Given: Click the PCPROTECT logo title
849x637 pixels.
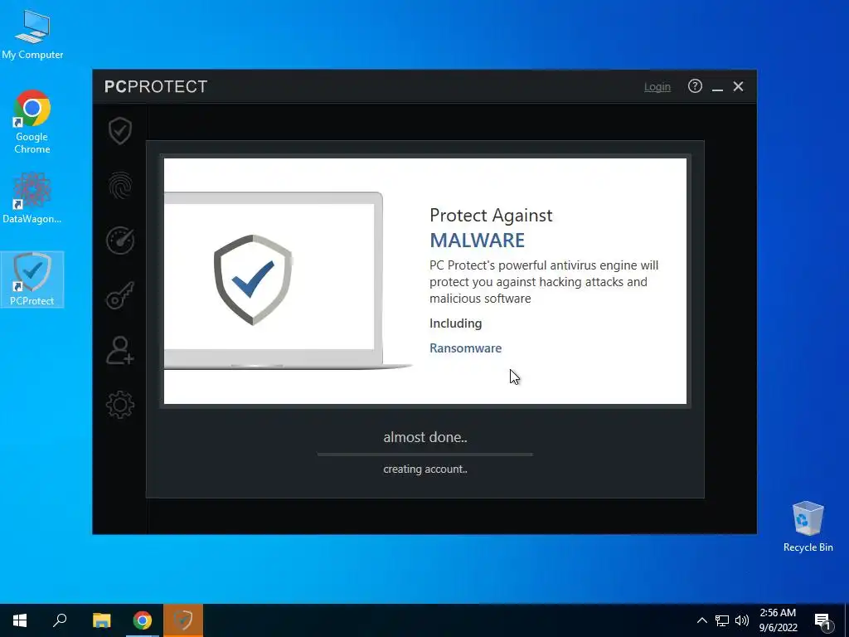Looking at the screenshot, I should click(156, 86).
